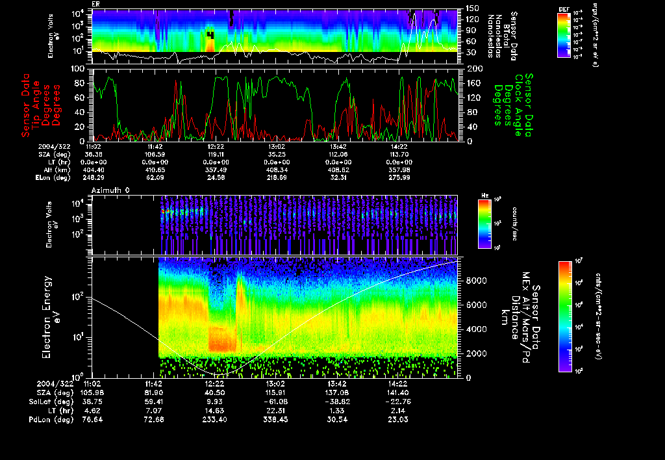
Task: Select the 'Alt (km)' row label
Action: point(58,170)
